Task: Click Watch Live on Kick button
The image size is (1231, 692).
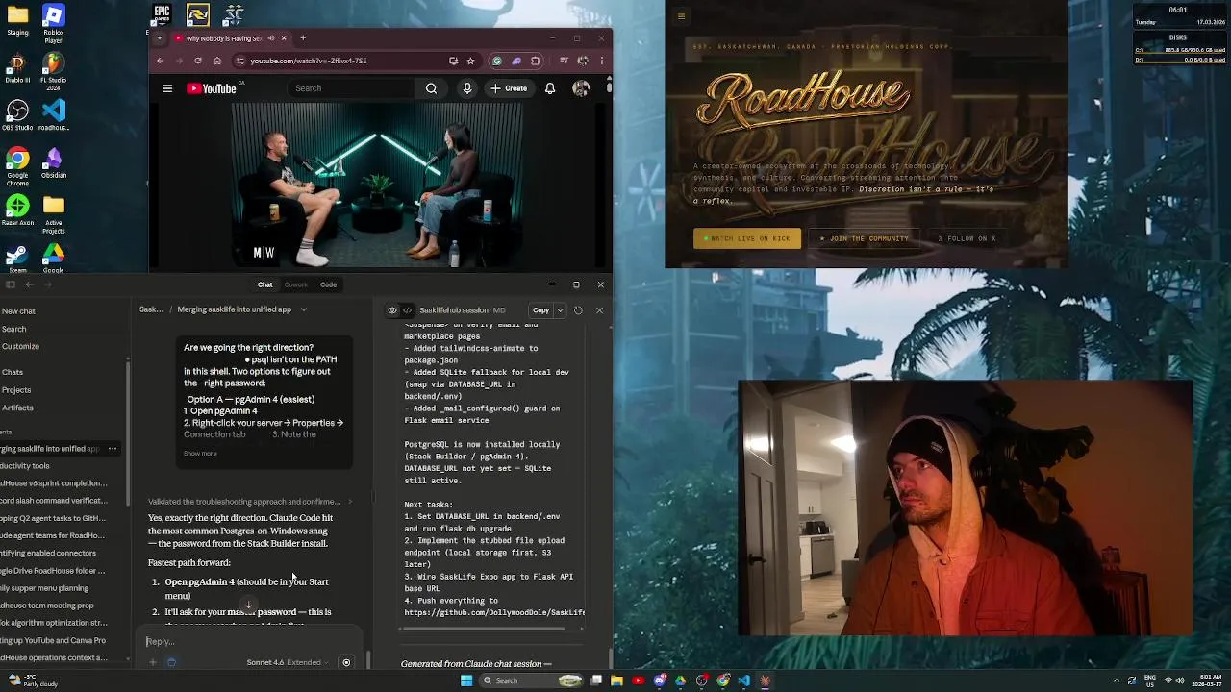Action: click(747, 238)
